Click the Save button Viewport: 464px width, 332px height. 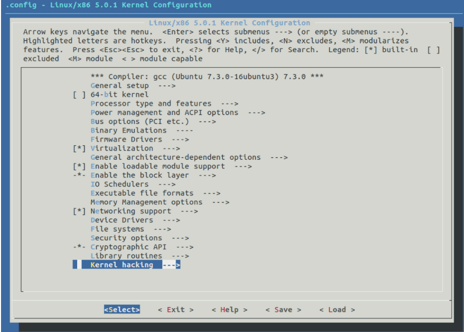283,310
